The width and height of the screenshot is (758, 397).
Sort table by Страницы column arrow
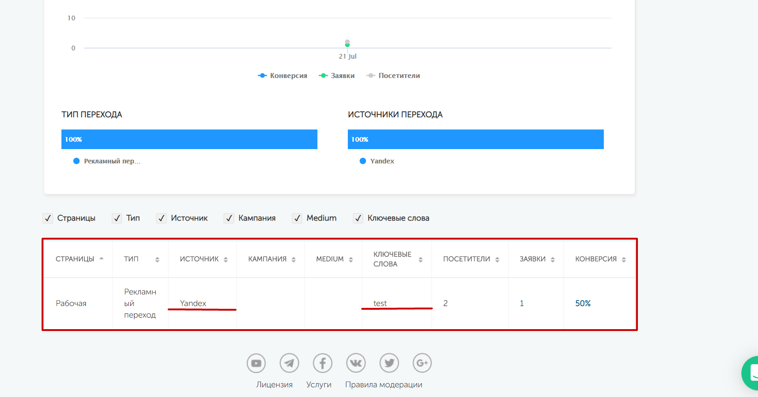pyautogui.click(x=102, y=259)
